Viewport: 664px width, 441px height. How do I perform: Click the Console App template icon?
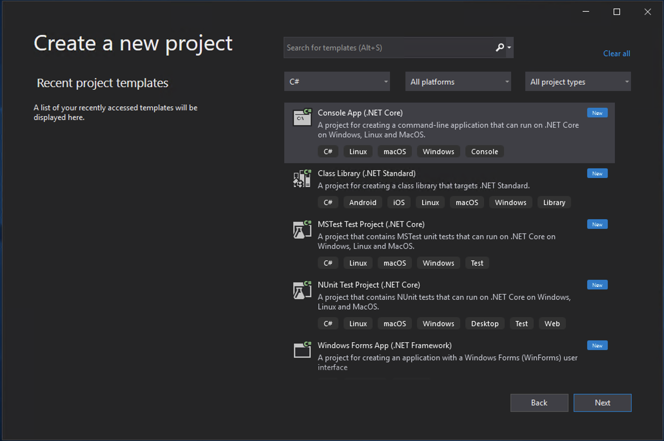point(302,117)
